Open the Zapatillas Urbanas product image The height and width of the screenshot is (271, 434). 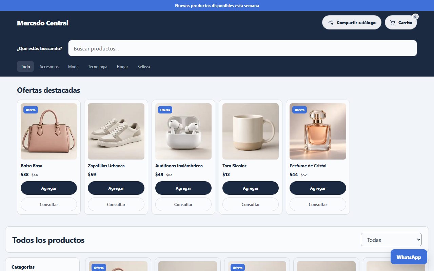[x=116, y=131]
